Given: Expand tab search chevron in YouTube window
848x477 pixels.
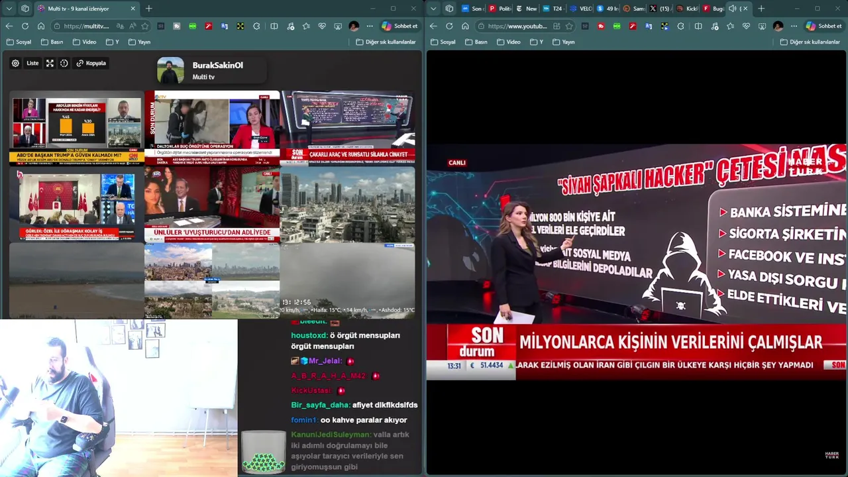Looking at the screenshot, I should click(433, 9).
